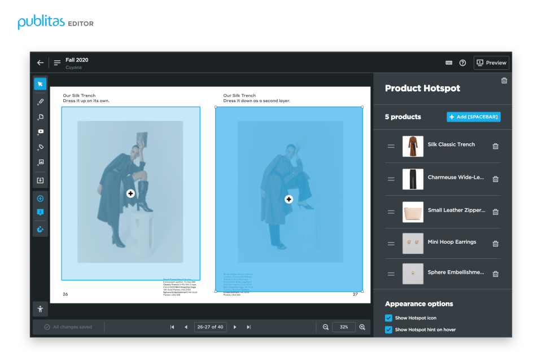The width and height of the screenshot is (542, 361).
Task: Open the help menu via question mark icon
Action: [x=462, y=63]
